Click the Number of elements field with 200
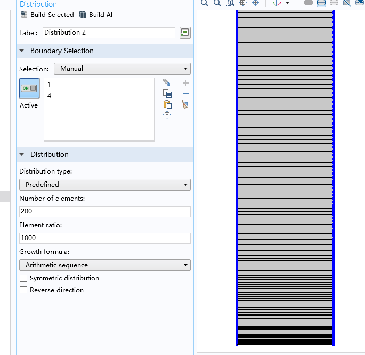The width and height of the screenshot is (365, 355). pos(105,211)
